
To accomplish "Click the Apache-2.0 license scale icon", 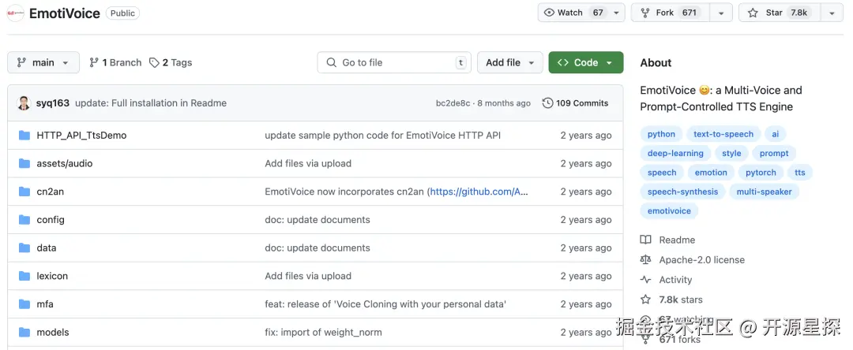I will [x=646, y=260].
